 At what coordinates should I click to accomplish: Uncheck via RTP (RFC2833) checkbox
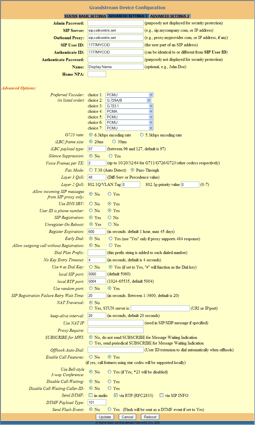116,395
